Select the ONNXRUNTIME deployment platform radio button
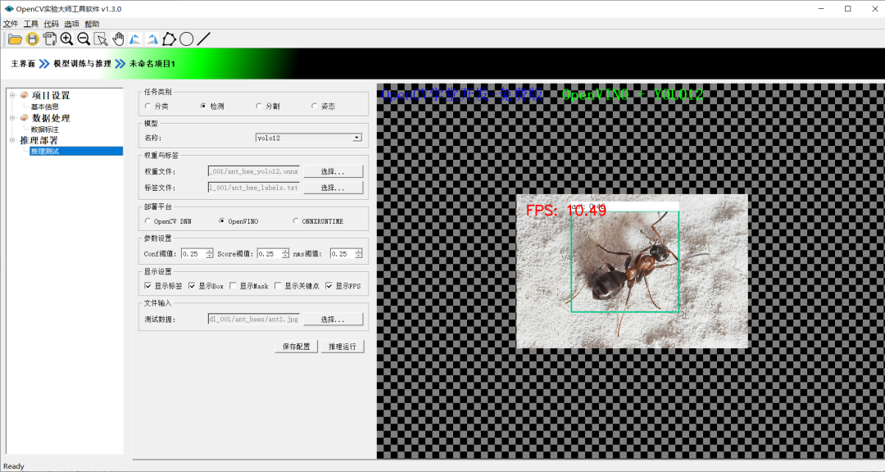The width and height of the screenshot is (885, 472). 297,221
